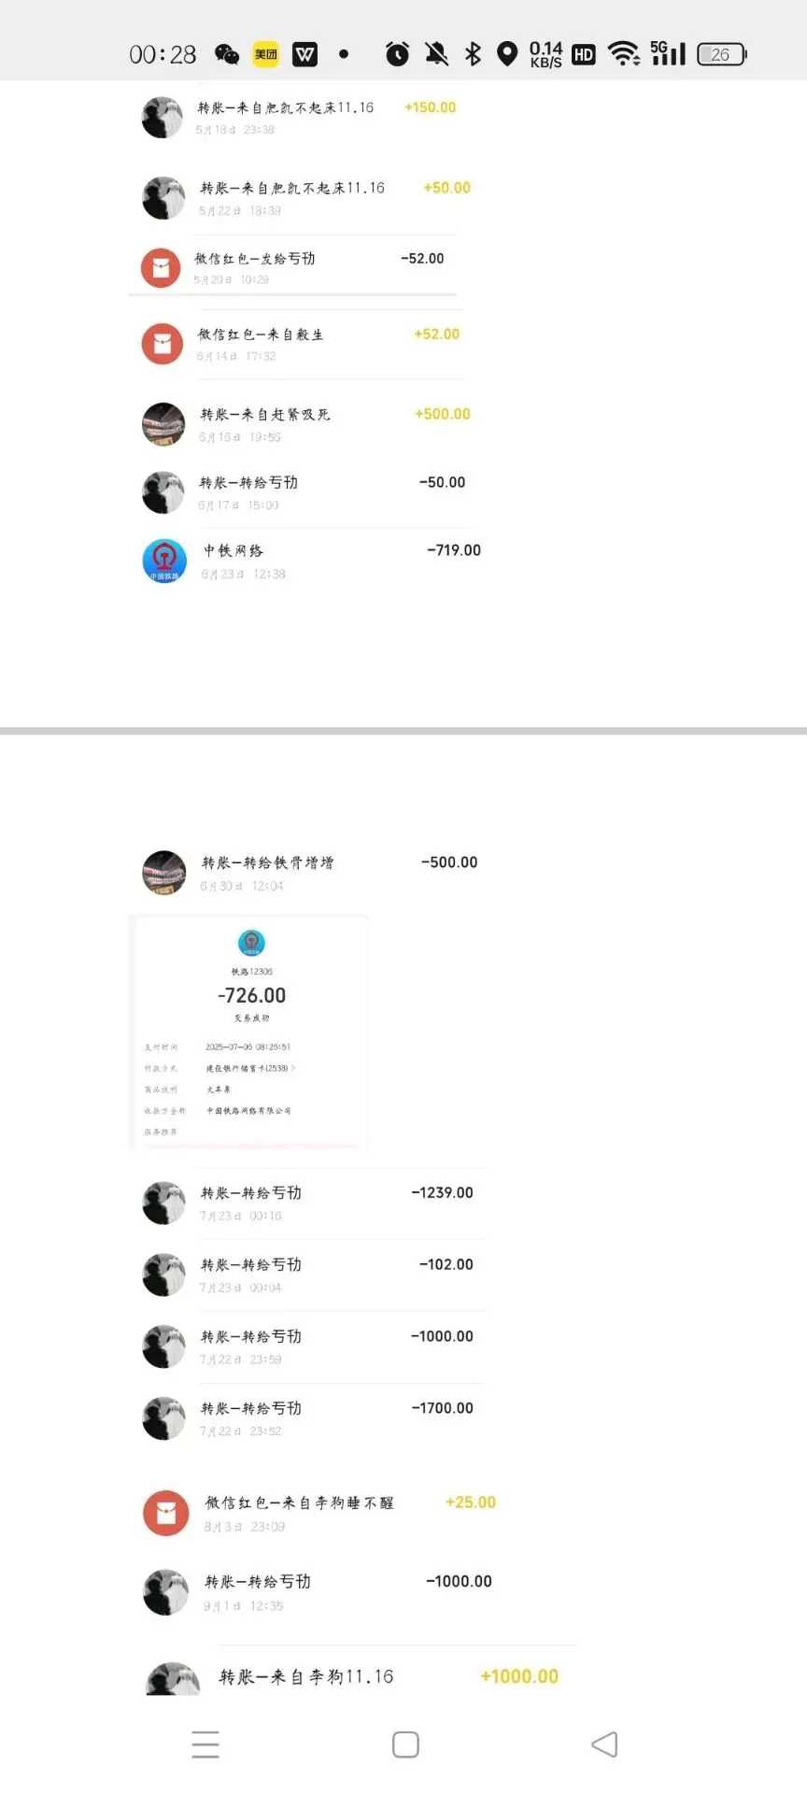The height and width of the screenshot is (1794, 807).
Task: Tap the WPS notification icon
Action: tap(304, 54)
